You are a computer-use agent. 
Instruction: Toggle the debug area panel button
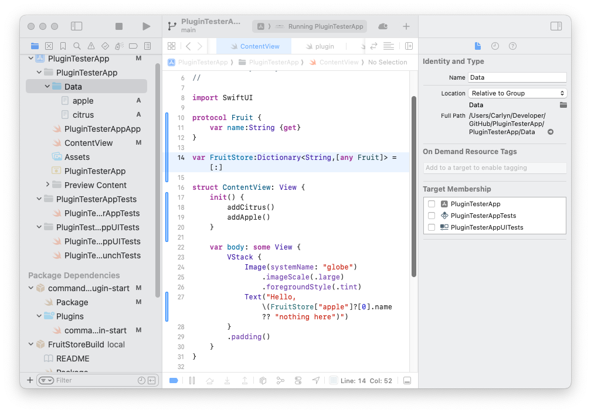point(407,381)
